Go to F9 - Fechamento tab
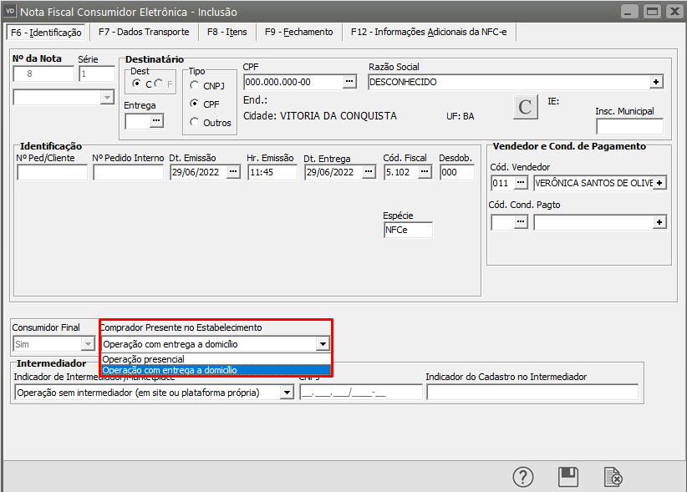 (x=298, y=32)
